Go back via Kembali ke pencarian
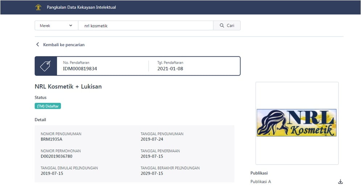This screenshot has height=192, width=361. tap(64, 45)
